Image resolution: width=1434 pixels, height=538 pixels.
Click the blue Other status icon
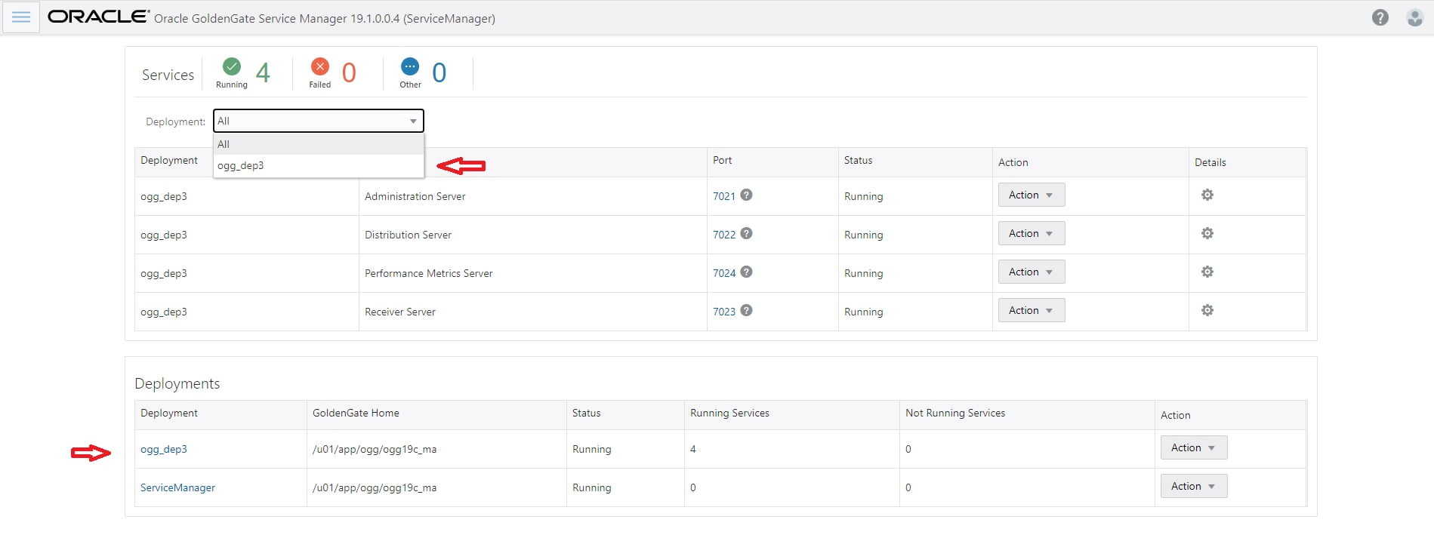tap(410, 66)
